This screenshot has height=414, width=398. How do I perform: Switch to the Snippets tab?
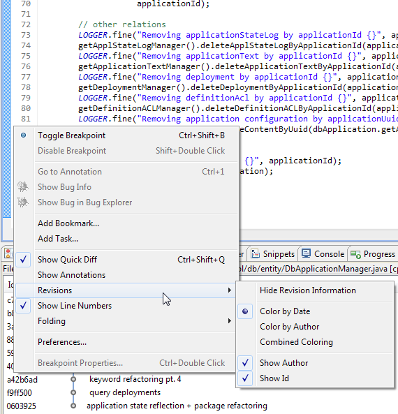(273, 254)
